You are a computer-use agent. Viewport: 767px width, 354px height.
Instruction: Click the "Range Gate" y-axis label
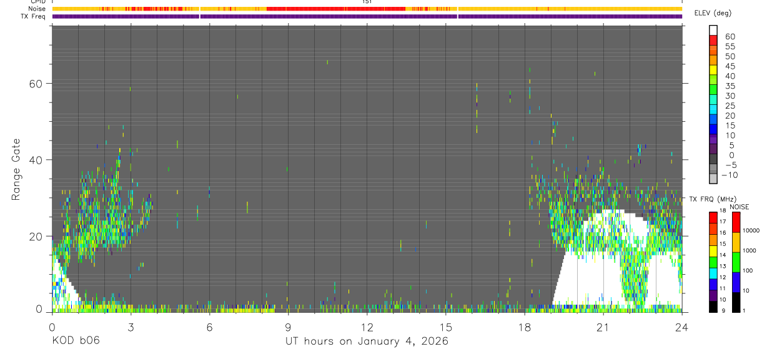[x=16, y=169]
